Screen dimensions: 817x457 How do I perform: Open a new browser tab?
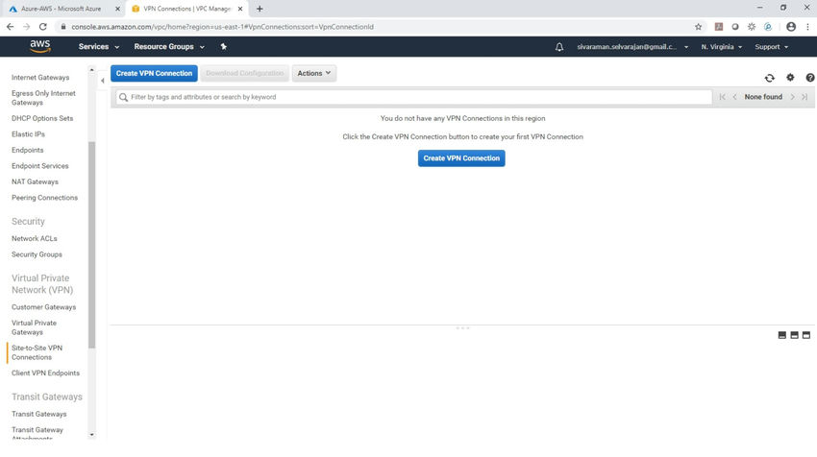coord(260,9)
